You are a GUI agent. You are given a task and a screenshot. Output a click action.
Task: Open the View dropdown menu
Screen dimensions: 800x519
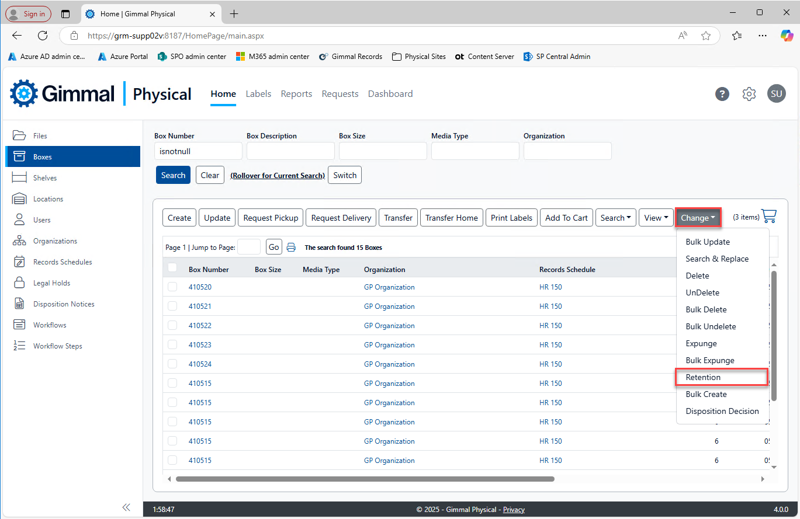[x=656, y=218]
